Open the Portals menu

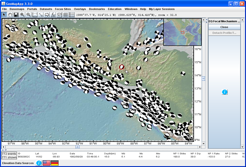point(32,9)
